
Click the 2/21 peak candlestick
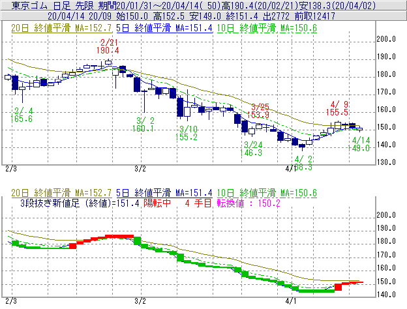pyautogui.click(x=108, y=62)
